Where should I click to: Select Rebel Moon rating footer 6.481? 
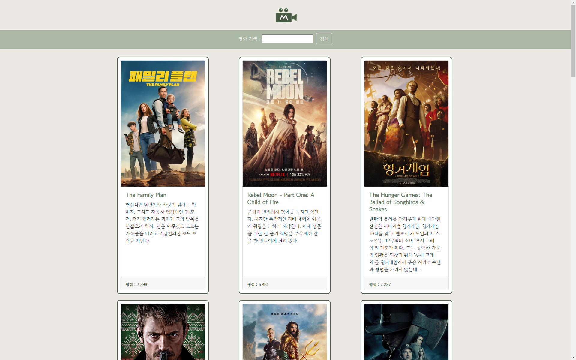[258, 284]
